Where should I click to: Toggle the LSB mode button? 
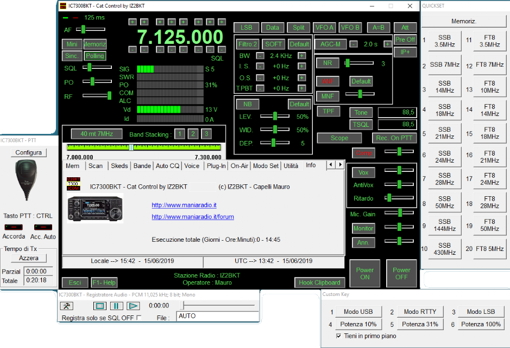pos(247,28)
